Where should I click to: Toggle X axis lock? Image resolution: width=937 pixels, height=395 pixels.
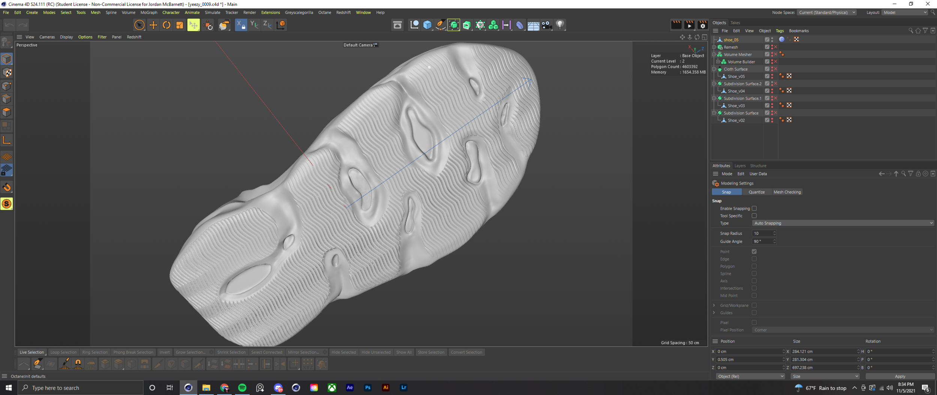[x=241, y=25]
